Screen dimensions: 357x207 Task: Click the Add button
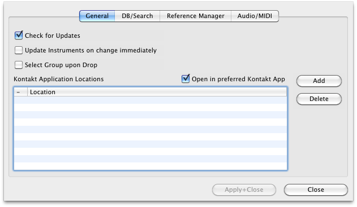[x=319, y=81]
